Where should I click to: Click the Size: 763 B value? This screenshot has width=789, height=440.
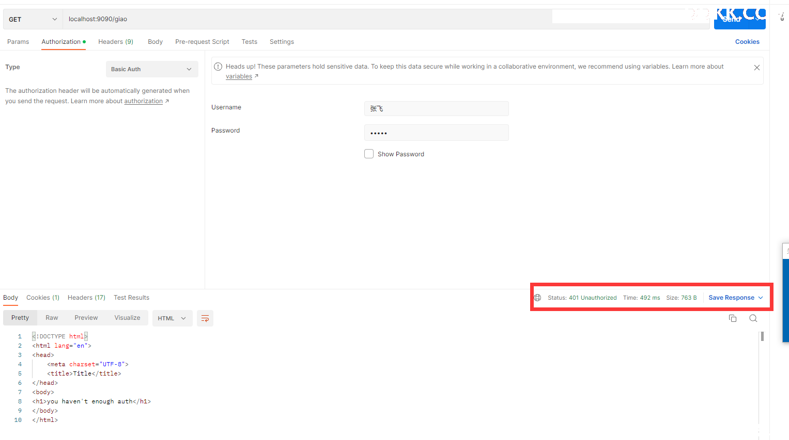point(682,298)
